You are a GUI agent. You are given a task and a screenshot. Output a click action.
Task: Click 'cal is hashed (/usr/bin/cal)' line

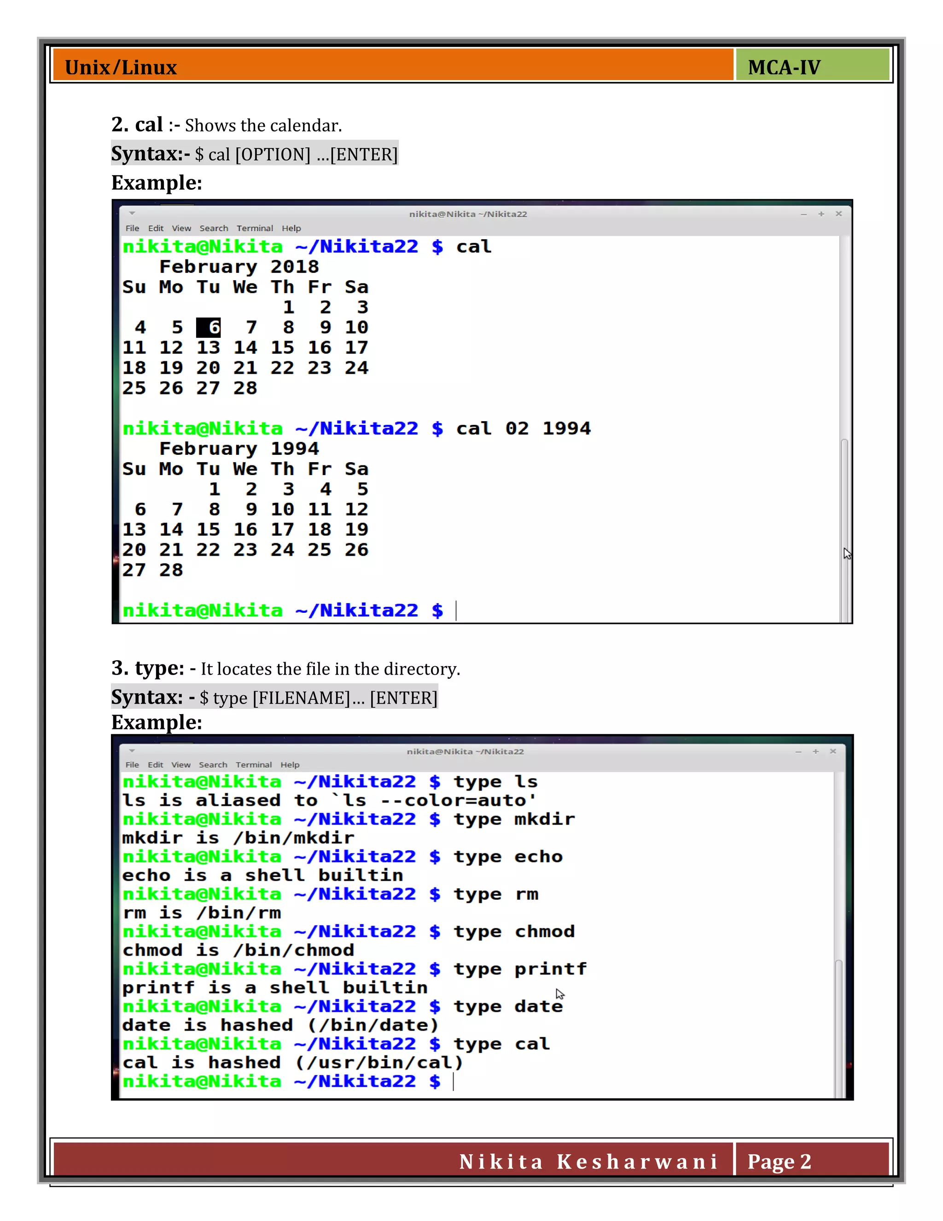pos(293,1062)
